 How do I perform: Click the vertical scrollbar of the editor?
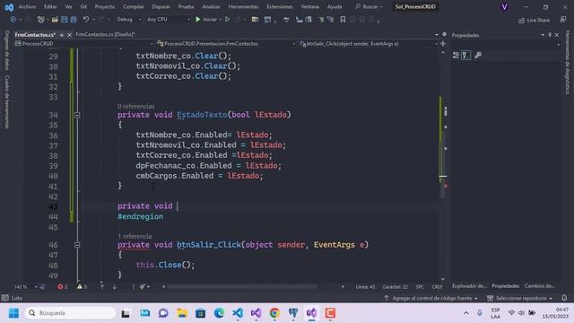(x=443, y=165)
